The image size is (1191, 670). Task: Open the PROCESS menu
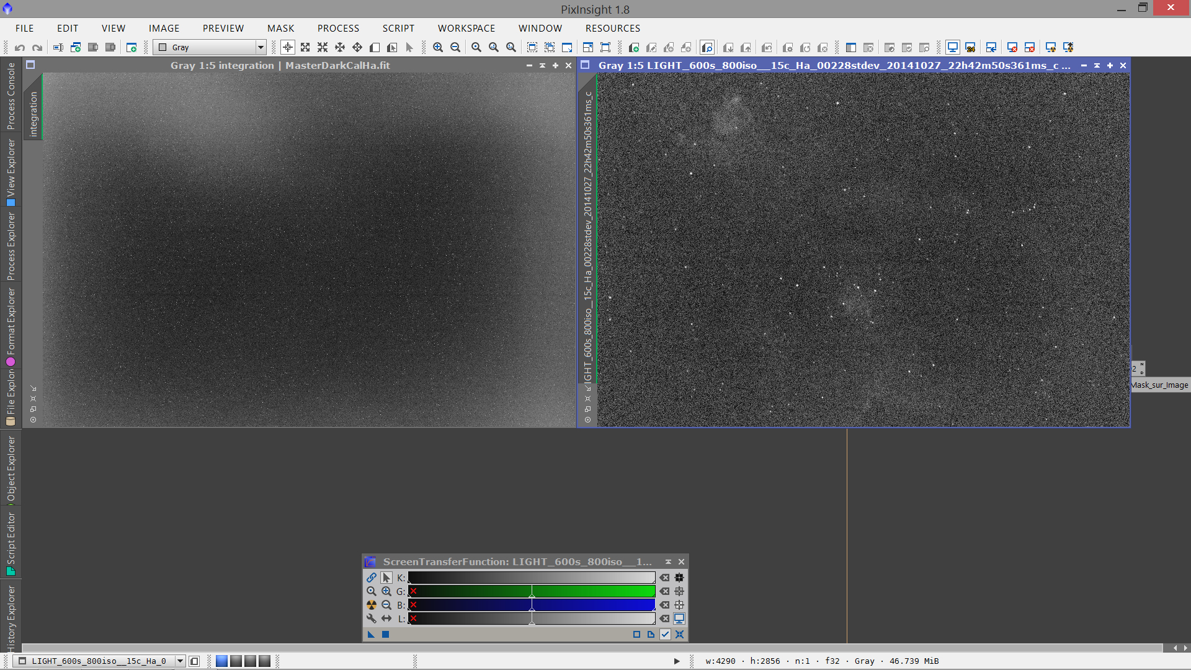click(x=338, y=28)
